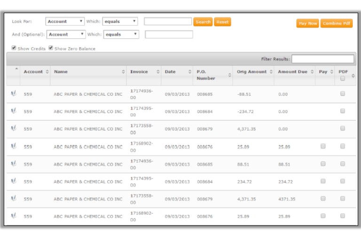Check the PDF select-all checkbox in header
This screenshot has width=361, height=240.
[343, 78]
